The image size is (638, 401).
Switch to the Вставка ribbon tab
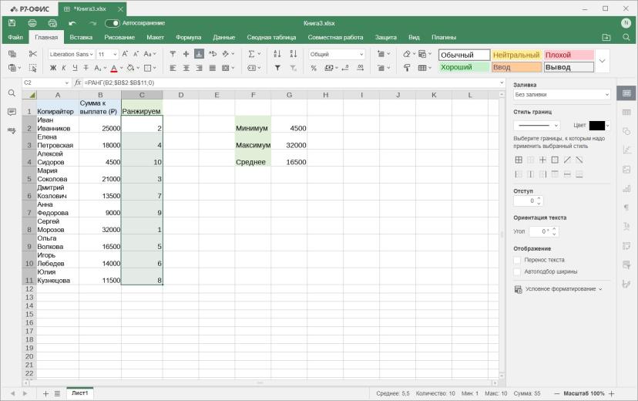pyautogui.click(x=81, y=37)
